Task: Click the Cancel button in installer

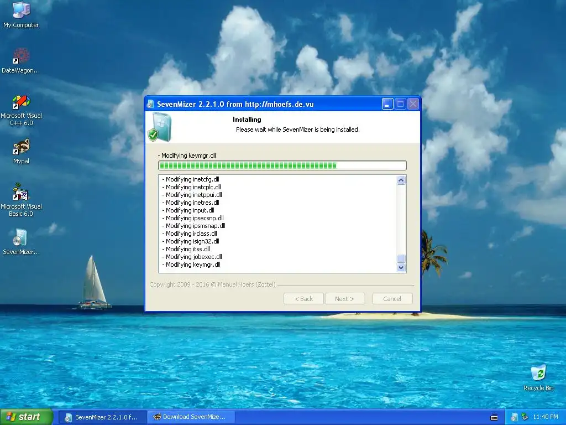Action: pyautogui.click(x=392, y=299)
